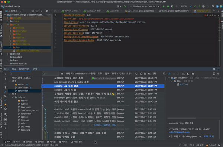Update project with Git pull arrow
The height and width of the screenshot is (147, 223).
191,6
